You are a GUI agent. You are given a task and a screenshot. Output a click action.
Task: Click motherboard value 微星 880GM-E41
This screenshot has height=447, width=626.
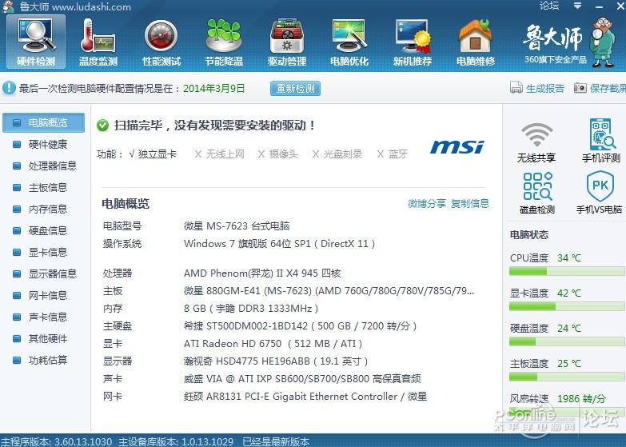tap(329, 291)
